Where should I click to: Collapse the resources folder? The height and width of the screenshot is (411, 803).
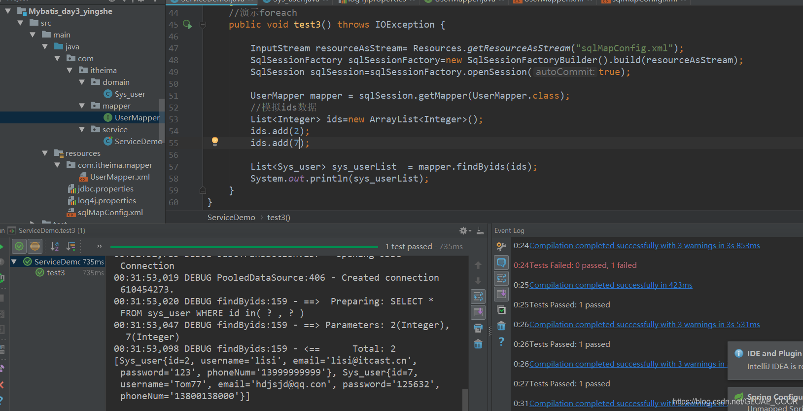click(45, 153)
